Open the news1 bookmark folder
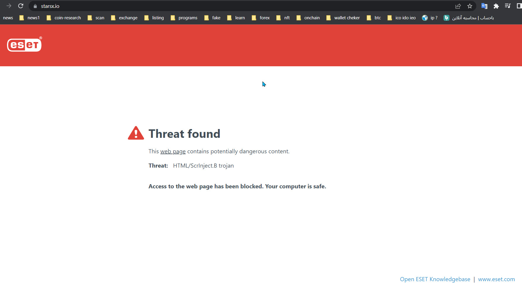Viewport: 522px width, 287px height. pyautogui.click(x=30, y=18)
